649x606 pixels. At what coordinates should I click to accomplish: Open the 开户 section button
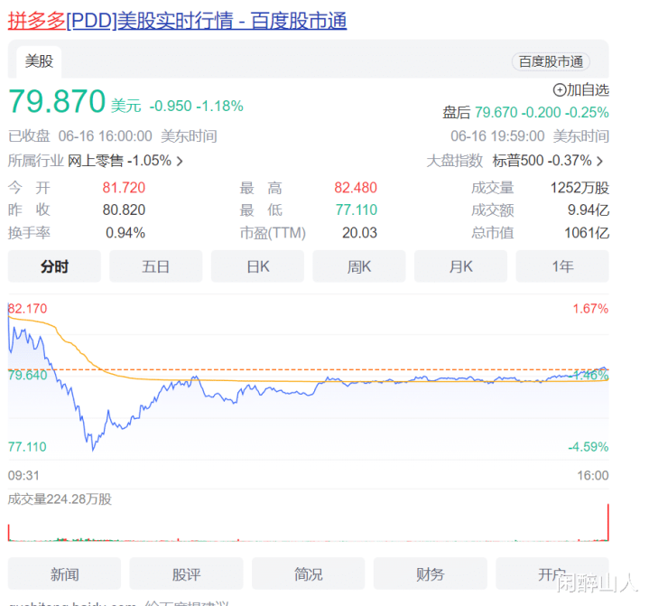552,573
